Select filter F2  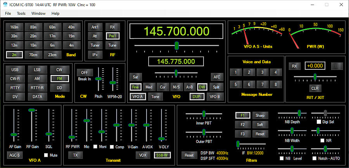[x=242, y=125]
